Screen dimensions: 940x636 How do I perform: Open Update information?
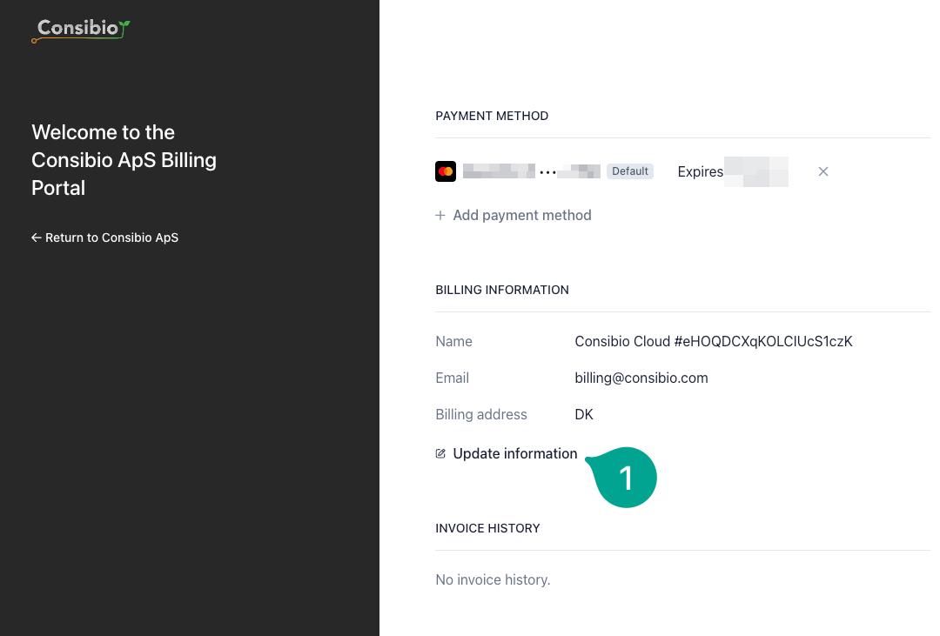click(x=515, y=454)
